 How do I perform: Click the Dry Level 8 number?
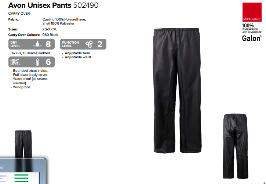(48, 44)
